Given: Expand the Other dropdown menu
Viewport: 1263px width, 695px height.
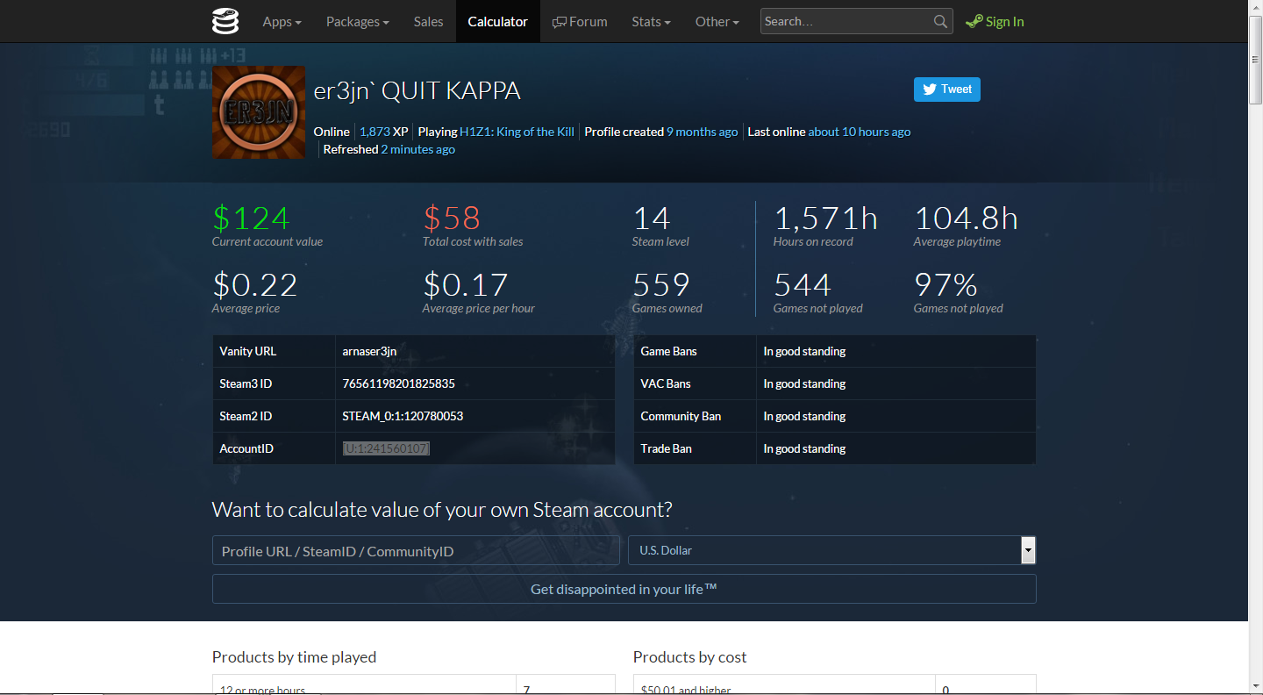Looking at the screenshot, I should pos(717,21).
